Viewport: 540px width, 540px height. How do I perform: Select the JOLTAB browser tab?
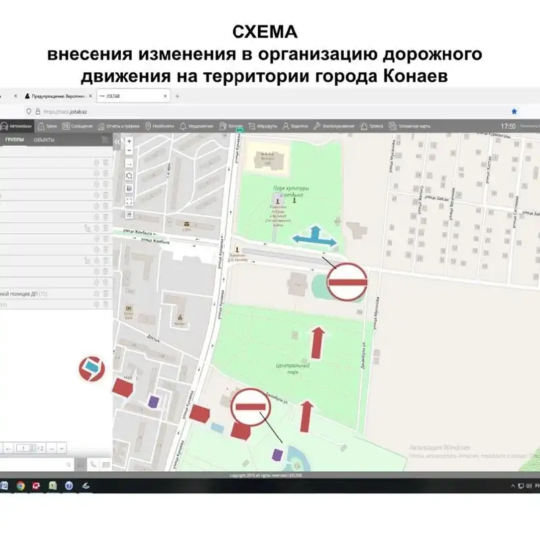pos(132,97)
